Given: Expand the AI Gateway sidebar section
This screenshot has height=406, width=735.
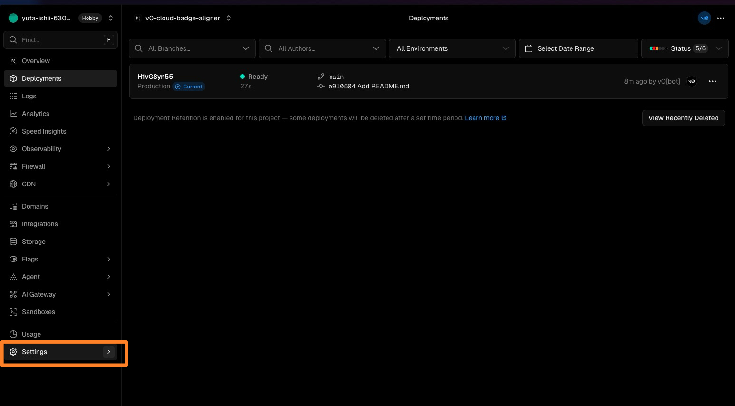Looking at the screenshot, I should click(x=109, y=294).
